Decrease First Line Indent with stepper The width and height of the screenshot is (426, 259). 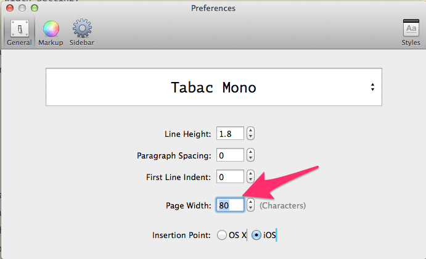coord(250,180)
